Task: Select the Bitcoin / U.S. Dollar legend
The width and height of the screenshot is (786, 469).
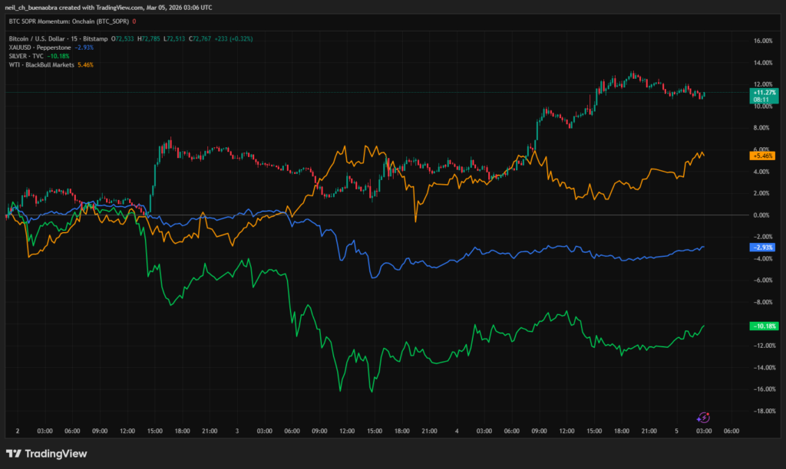Action: click(58, 38)
